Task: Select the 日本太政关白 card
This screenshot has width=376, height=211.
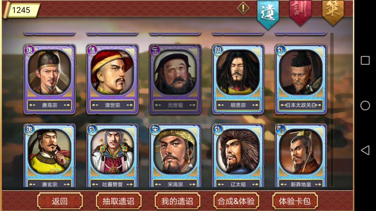Action: pos(301,79)
